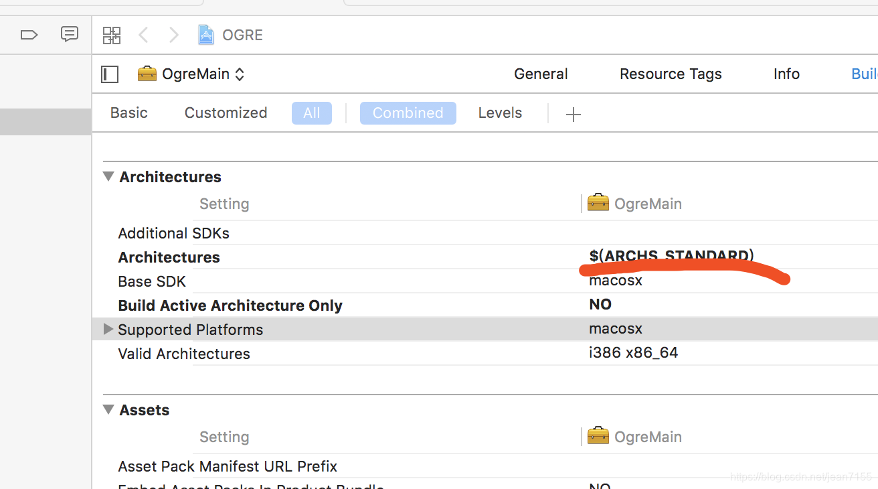Open the breakpoint navigator tag icon

click(29, 35)
